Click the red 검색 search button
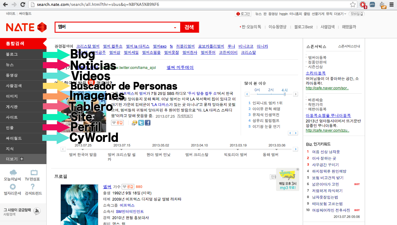The image size is (397, 225). (189, 27)
